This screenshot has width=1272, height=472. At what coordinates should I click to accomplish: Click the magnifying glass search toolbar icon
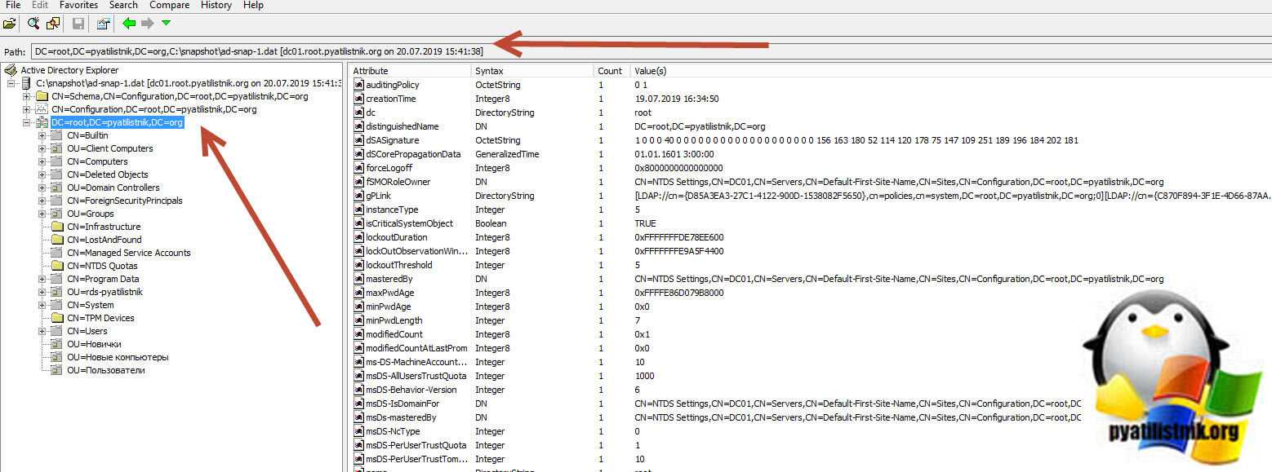pyautogui.click(x=33, y=24)
